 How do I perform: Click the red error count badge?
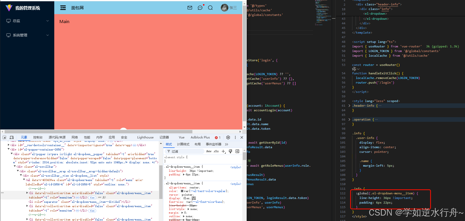(x=218, y=138)
